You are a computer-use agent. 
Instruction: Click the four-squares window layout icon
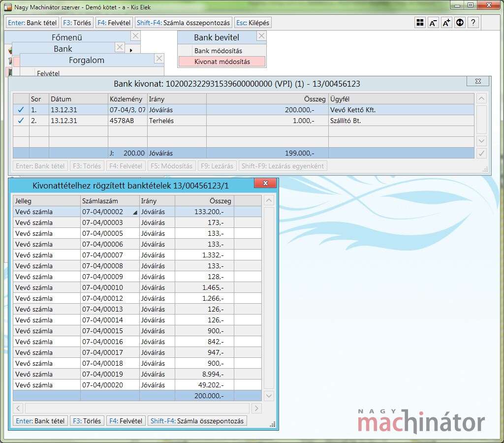420,23
